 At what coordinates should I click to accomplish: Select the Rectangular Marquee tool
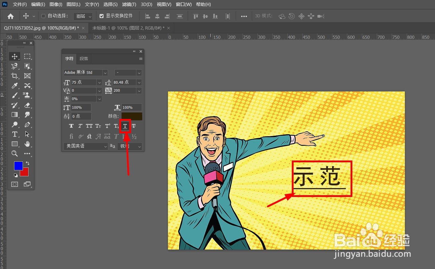[x=27, y=56]
